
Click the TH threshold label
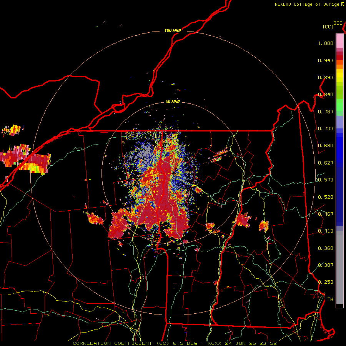[330, 299]
